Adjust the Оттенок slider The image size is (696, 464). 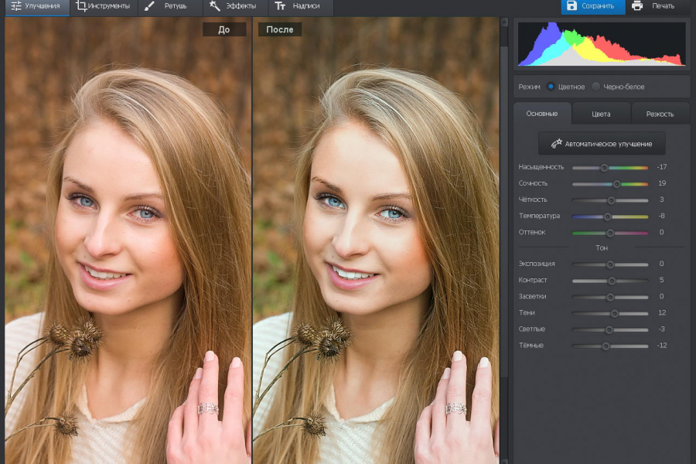(x=610, y=233)
